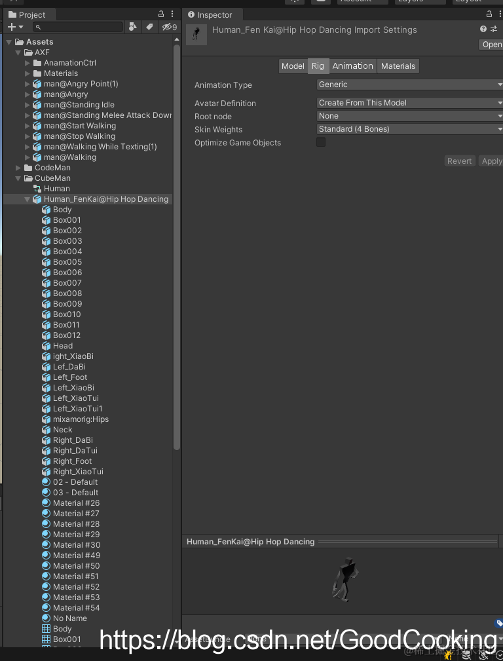Open the Animation Type Generic dropdown
Screen dimensions: 503x661
tap(409, 85)
